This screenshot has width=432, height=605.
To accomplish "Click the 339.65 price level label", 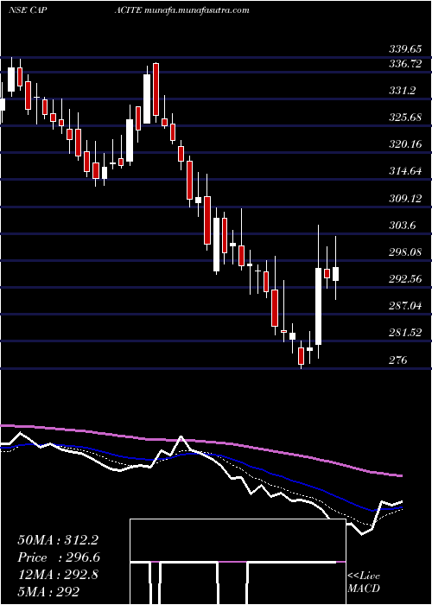I will pos(406,49).
